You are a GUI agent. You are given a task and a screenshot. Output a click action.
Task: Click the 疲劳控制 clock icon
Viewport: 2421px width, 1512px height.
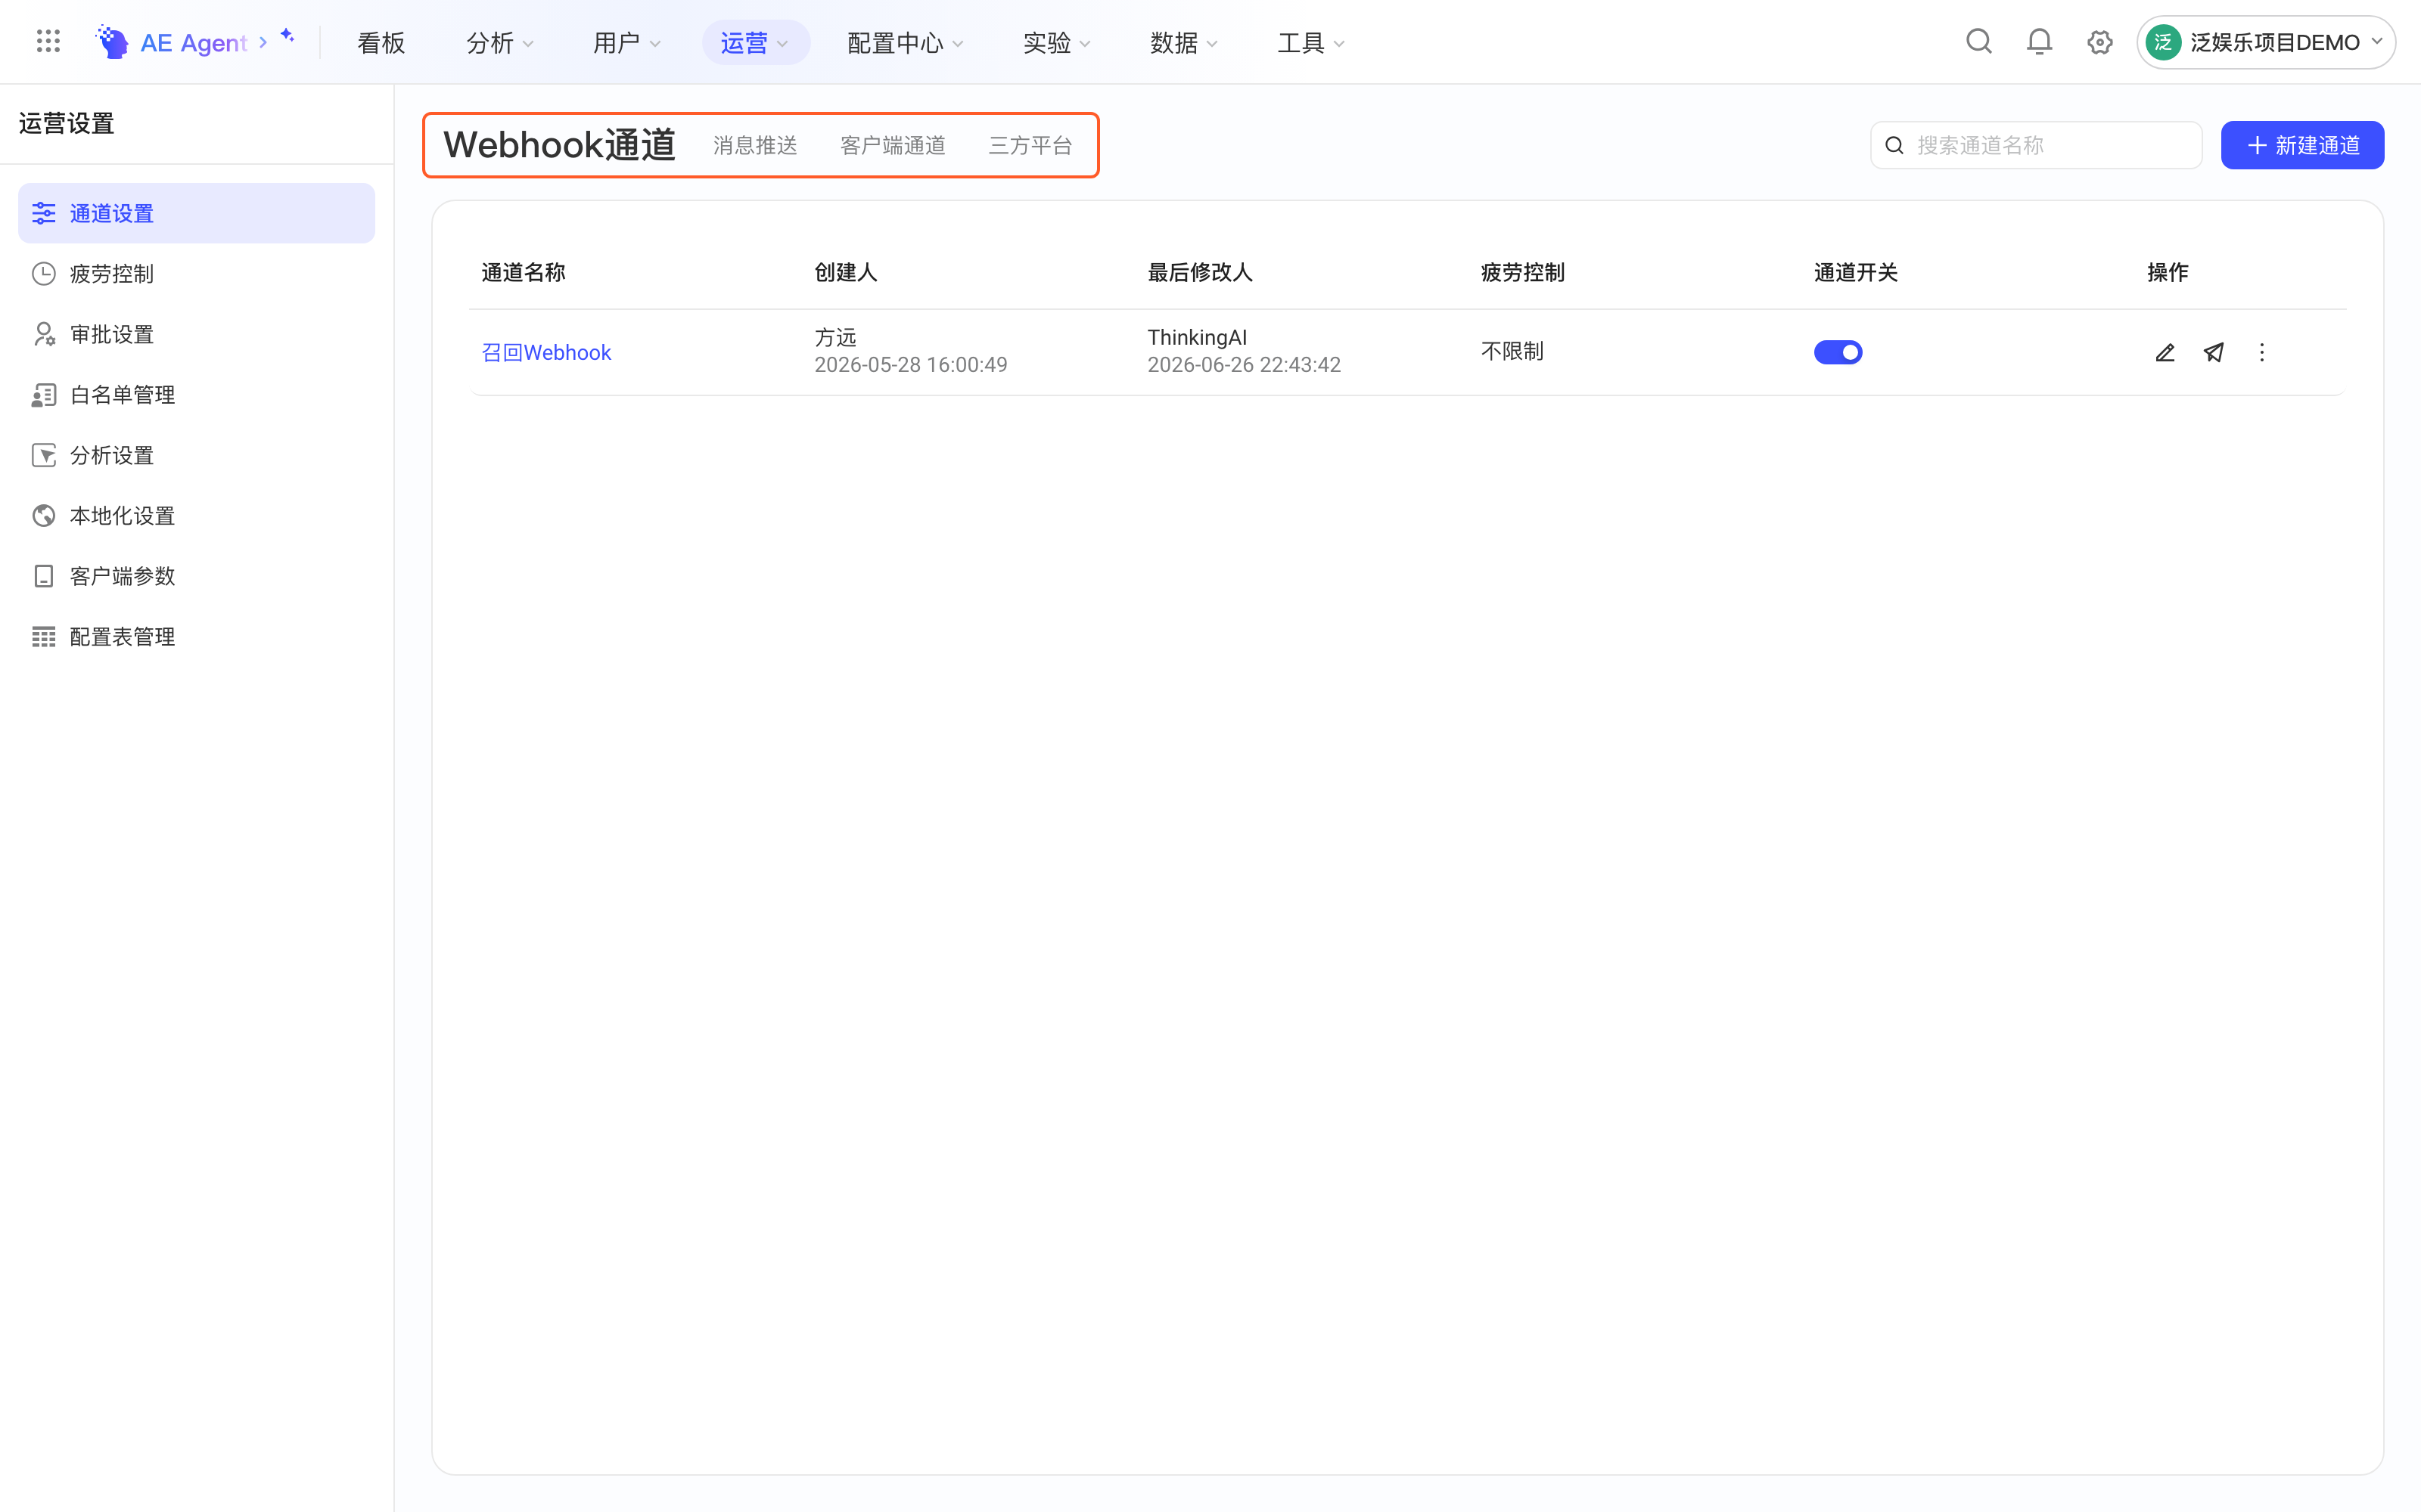[x=44, y=273]
